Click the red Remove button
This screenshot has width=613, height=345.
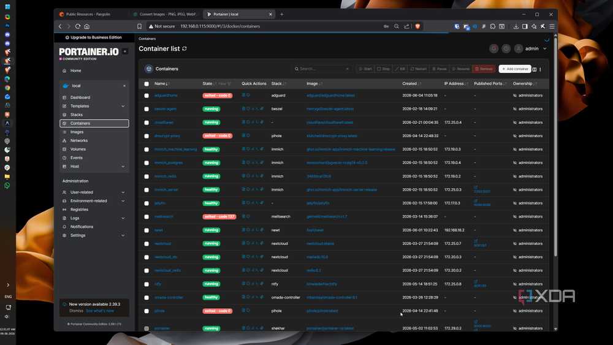coord(484,69)
